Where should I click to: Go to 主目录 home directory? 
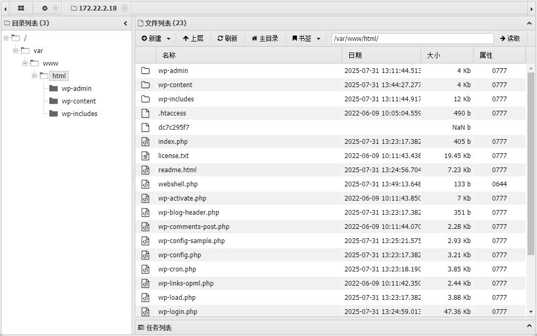pyautogui.click(x=265, y=38)
